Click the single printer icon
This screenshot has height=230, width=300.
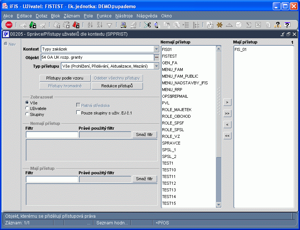pos(124,25)
